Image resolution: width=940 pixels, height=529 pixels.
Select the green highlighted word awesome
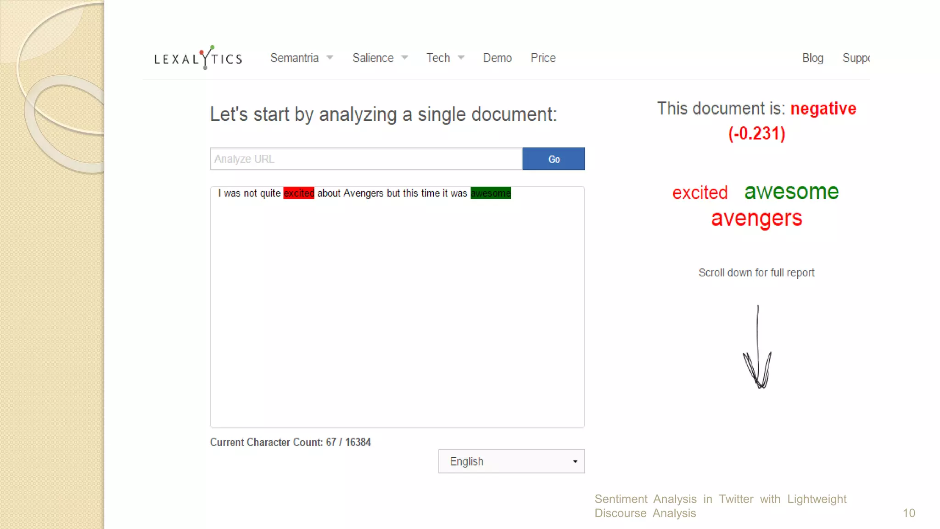491,193
